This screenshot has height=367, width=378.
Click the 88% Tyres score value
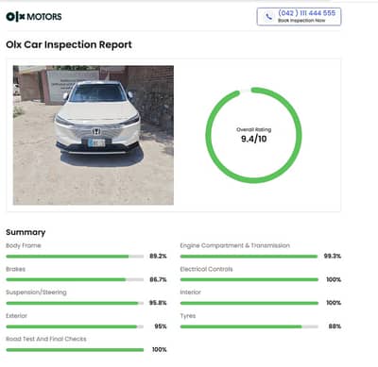(335, 326)
